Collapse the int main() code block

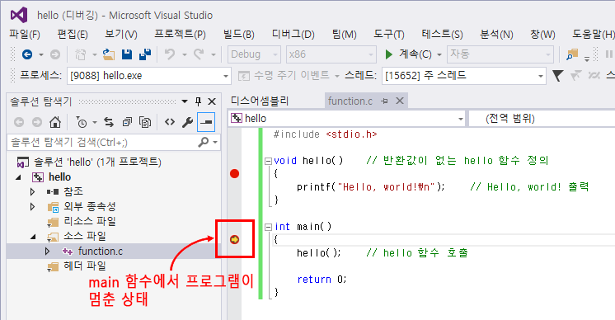tap(268, 227)
